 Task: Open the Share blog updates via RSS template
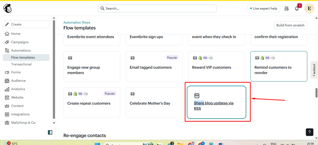[217, 102]
